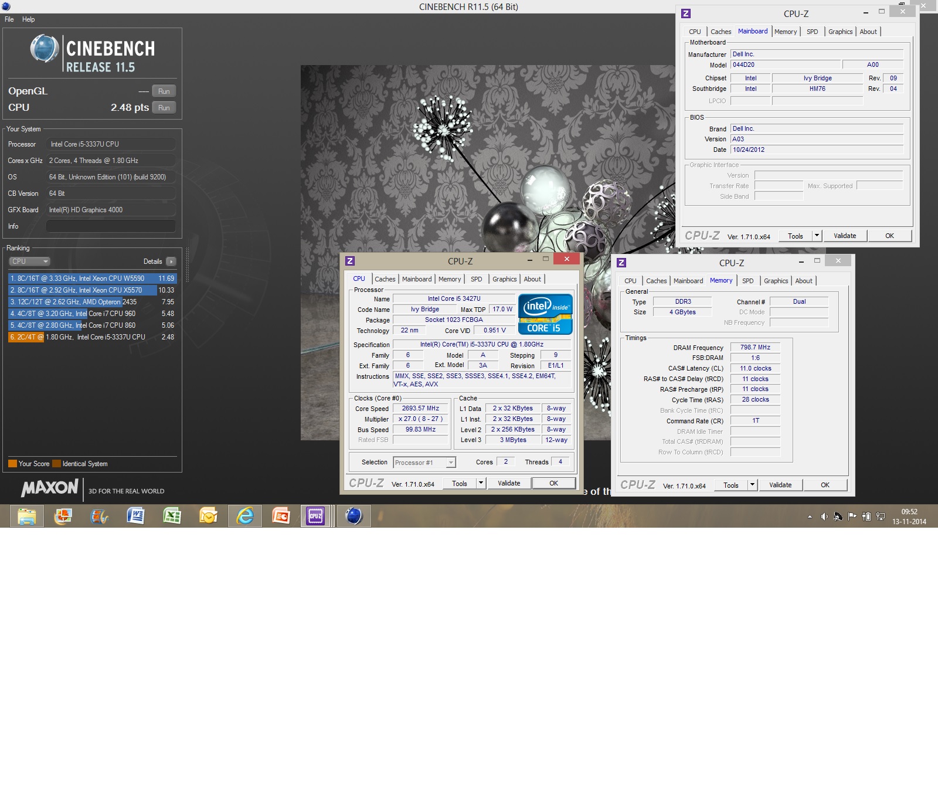Open the File menu in Cinebench
Screen dimensions: 938x788
tap(9, 19)
